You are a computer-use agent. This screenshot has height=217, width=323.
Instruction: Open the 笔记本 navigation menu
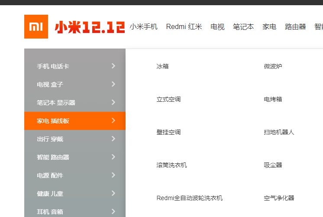click(243, 26)
